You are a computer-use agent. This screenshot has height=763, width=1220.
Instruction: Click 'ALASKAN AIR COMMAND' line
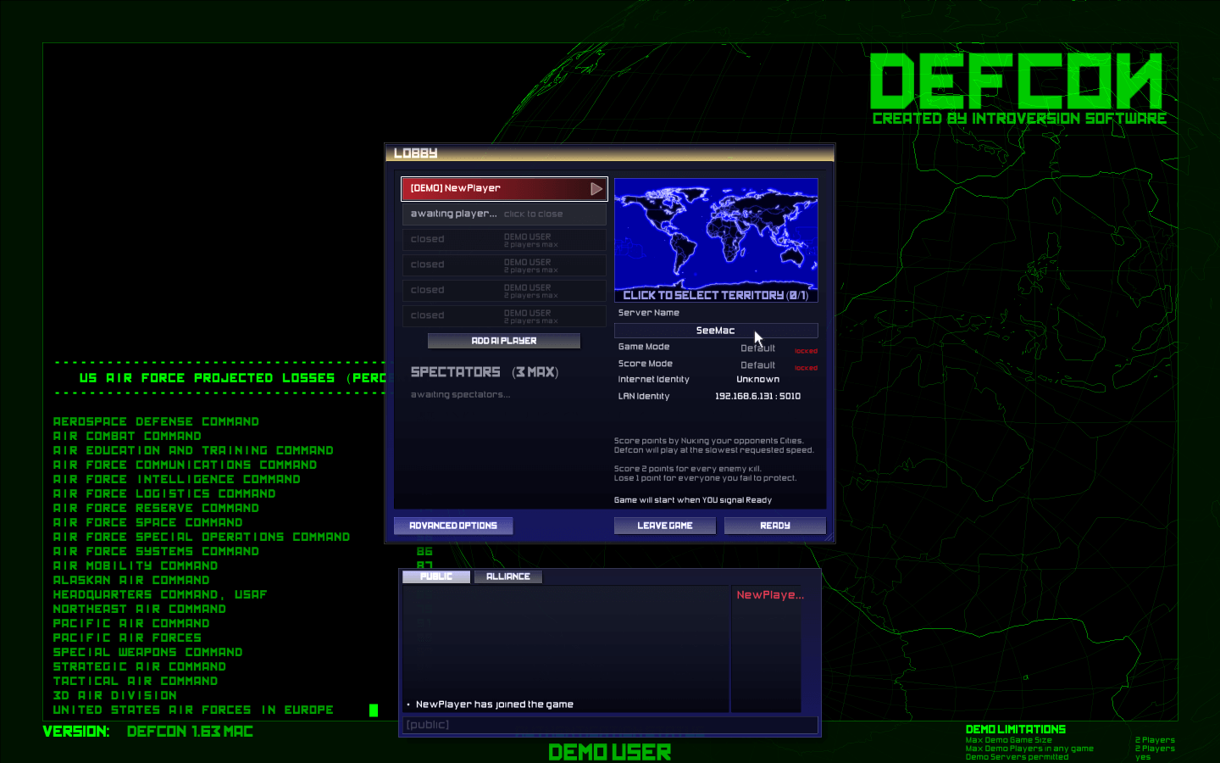tap(131, 580)
